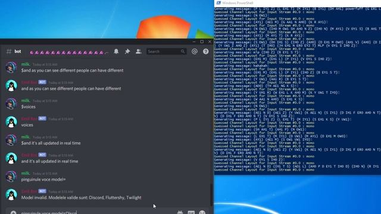Click the bot channel name in the header
The image size is (381, 214).
click(x=18, y=52)
